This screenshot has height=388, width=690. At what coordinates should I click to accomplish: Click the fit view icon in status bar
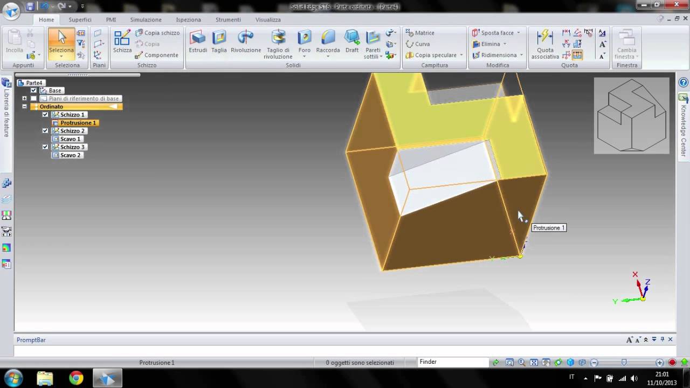(x=534, y=363)
